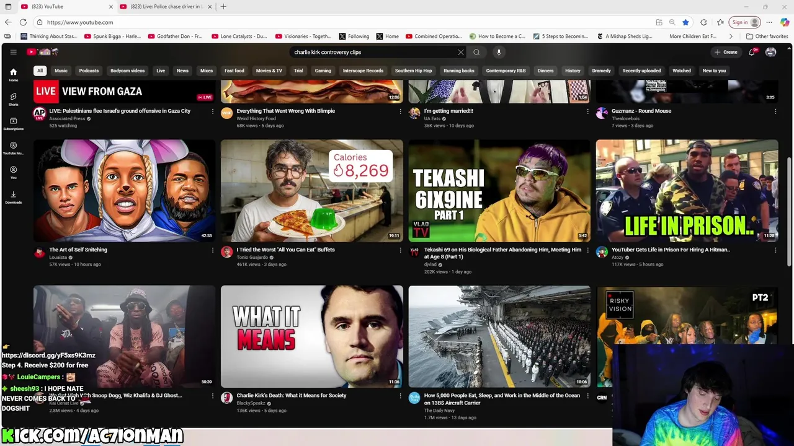The height and width of the screenshot is (446, 794).
Task: Open the account avatar menu
Action: 770,52
